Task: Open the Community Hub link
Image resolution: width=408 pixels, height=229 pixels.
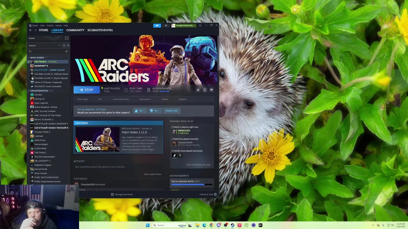Action: click(121, 99)
